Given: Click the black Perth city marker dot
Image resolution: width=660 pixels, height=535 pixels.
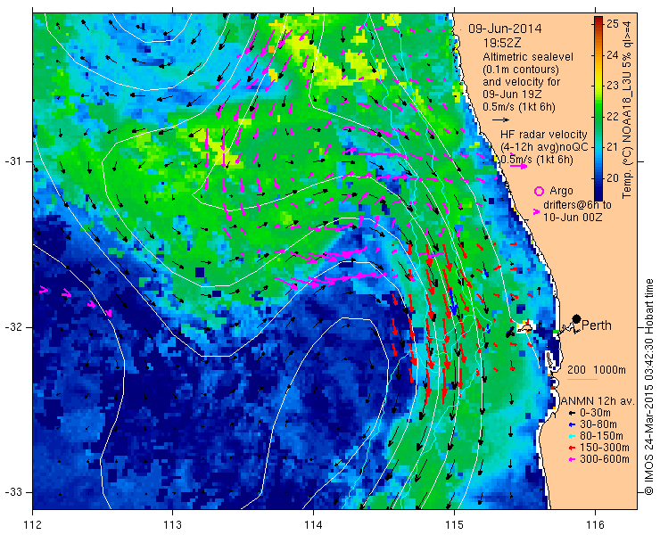Looking at the screenshot, I should tap(577, 318).
